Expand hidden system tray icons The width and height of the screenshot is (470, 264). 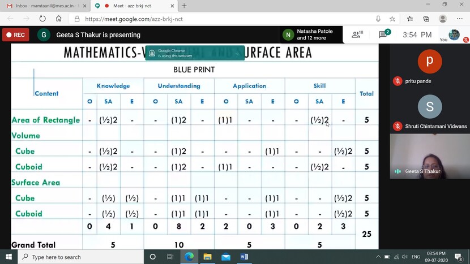tap(378, 257)
